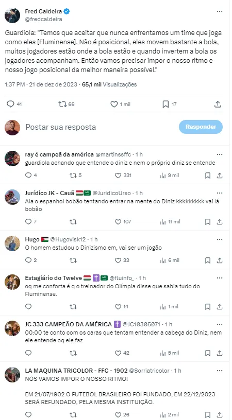The width and height of the screenshot is (232, 420).
Task: Like the reply by @martinssffc
Action: [118, 176]
